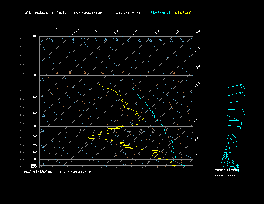This screenshot has width=264, height=204.
Task: Click the 800 pressure level label
Action: click(x=35, y=152)
